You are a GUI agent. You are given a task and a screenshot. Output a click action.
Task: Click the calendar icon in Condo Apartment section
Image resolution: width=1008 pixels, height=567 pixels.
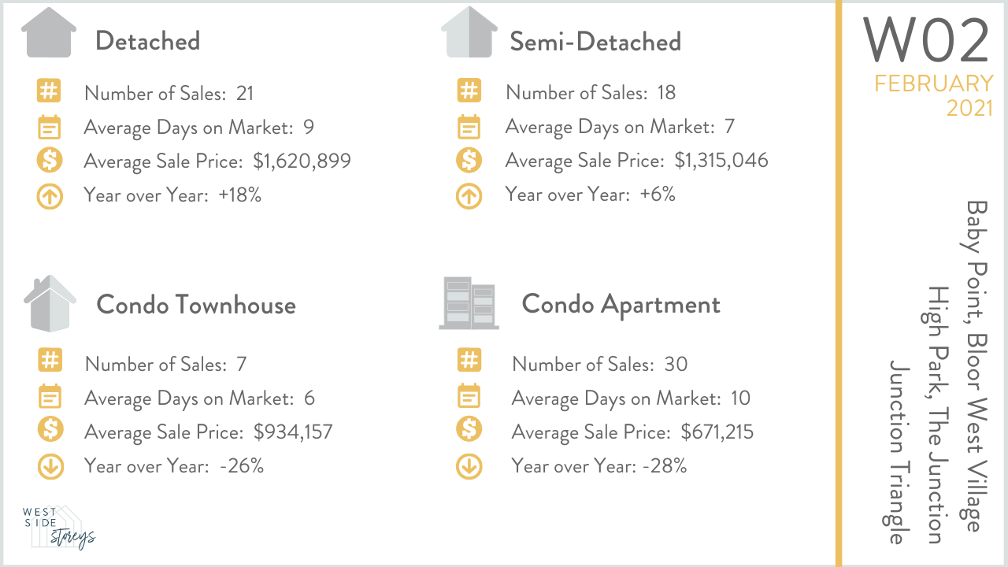click(469, 396)
